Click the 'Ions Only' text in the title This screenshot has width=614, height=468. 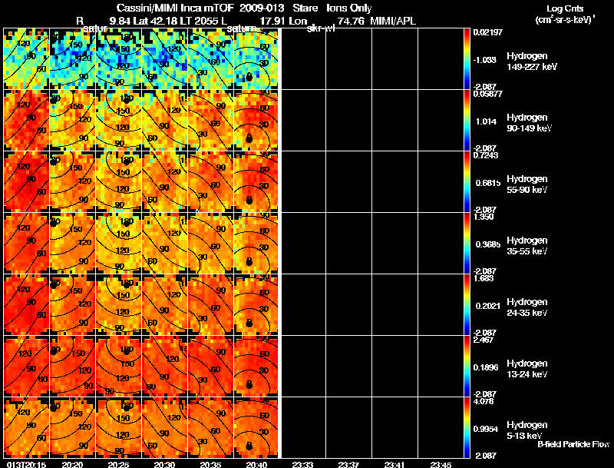pos(348,8)
